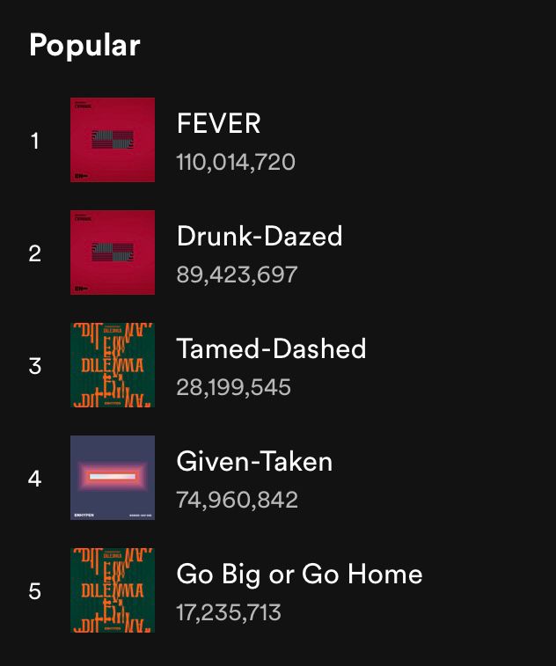Select track number 2 in list

coord(35,253)
